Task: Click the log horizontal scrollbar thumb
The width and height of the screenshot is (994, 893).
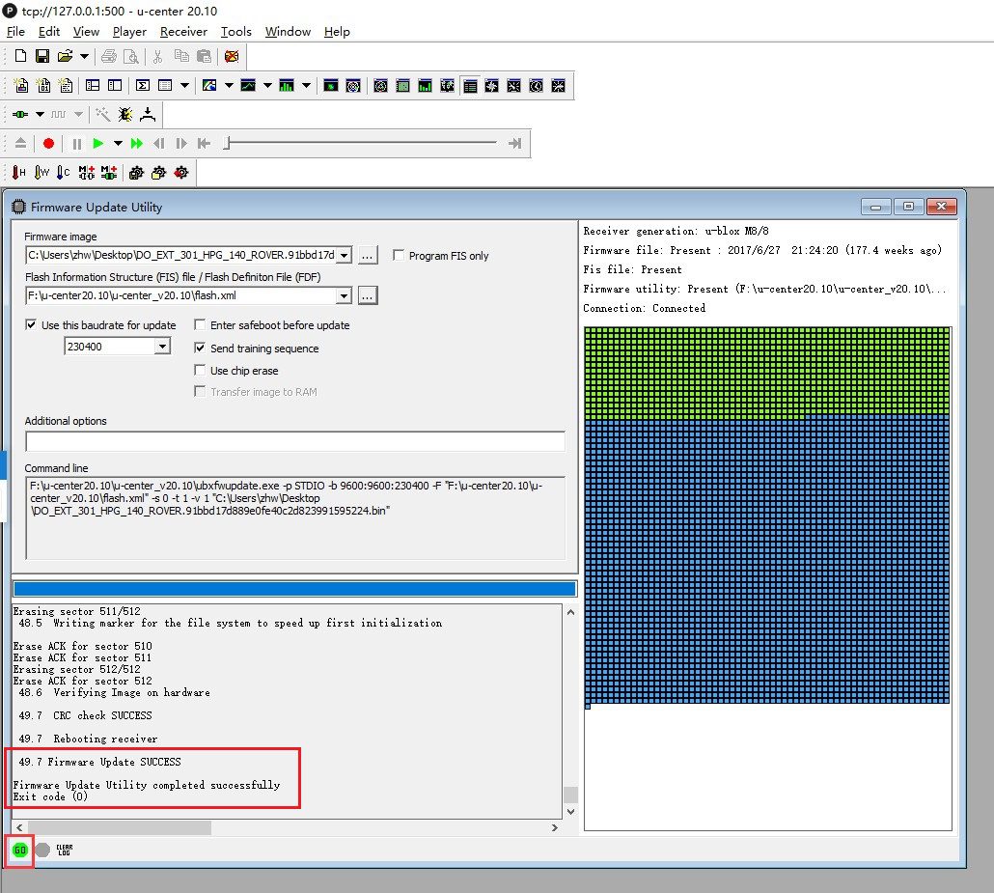Action: coord(120,827)
